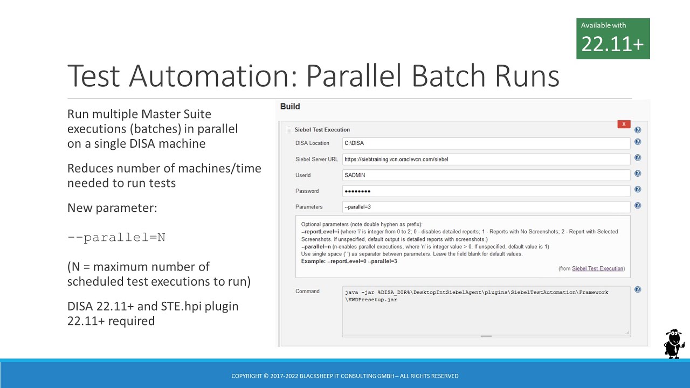
Task: Click '--parallel=n' bold help text in panel
Action: 316,247
